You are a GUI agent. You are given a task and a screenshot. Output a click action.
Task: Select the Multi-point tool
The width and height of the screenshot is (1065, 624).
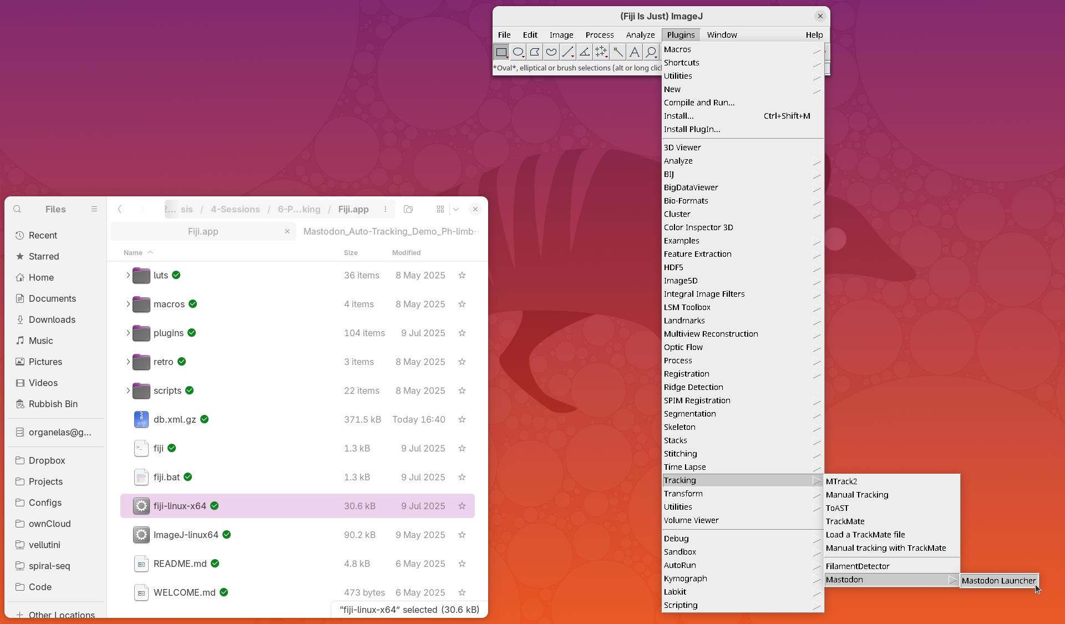(601, 52)
